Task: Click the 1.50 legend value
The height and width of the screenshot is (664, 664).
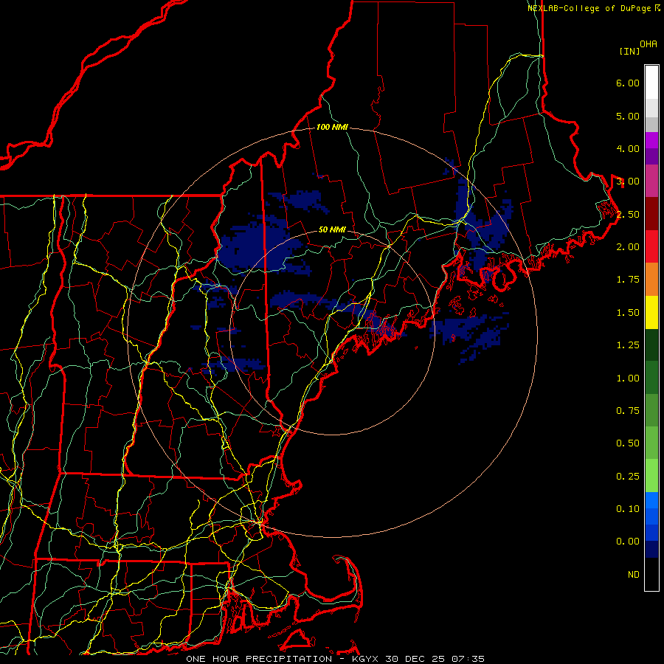Action: coord(628,313)
